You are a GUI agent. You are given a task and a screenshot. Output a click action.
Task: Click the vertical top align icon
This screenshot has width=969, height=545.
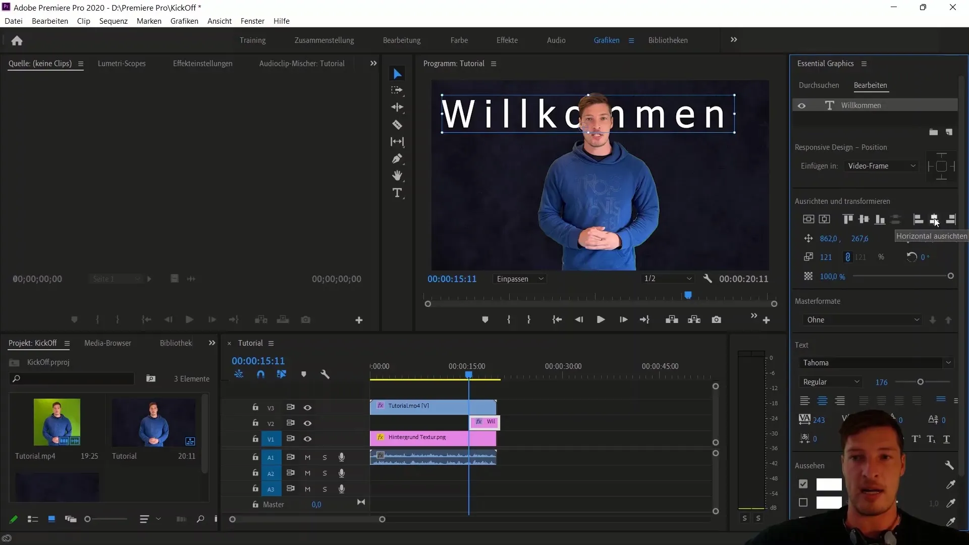846,219
